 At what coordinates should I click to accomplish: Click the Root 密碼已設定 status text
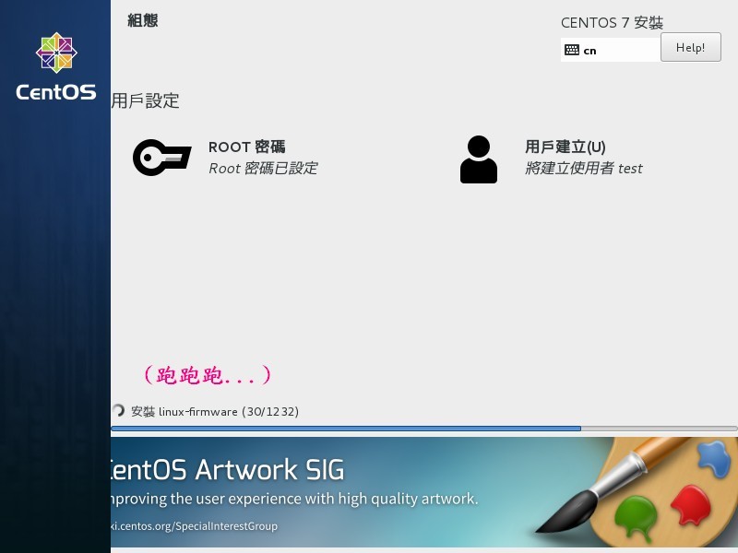tap(263, 169)
